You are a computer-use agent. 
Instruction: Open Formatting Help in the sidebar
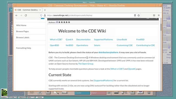click(x=24, y=48)
